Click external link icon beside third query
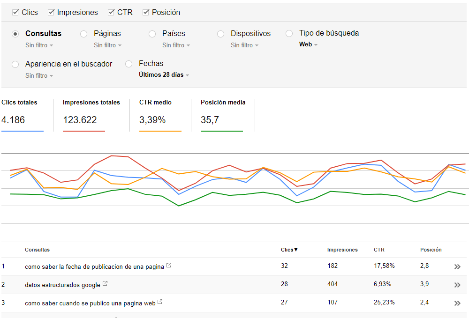This screenshot has width=469, height=318. pos(160,302)
